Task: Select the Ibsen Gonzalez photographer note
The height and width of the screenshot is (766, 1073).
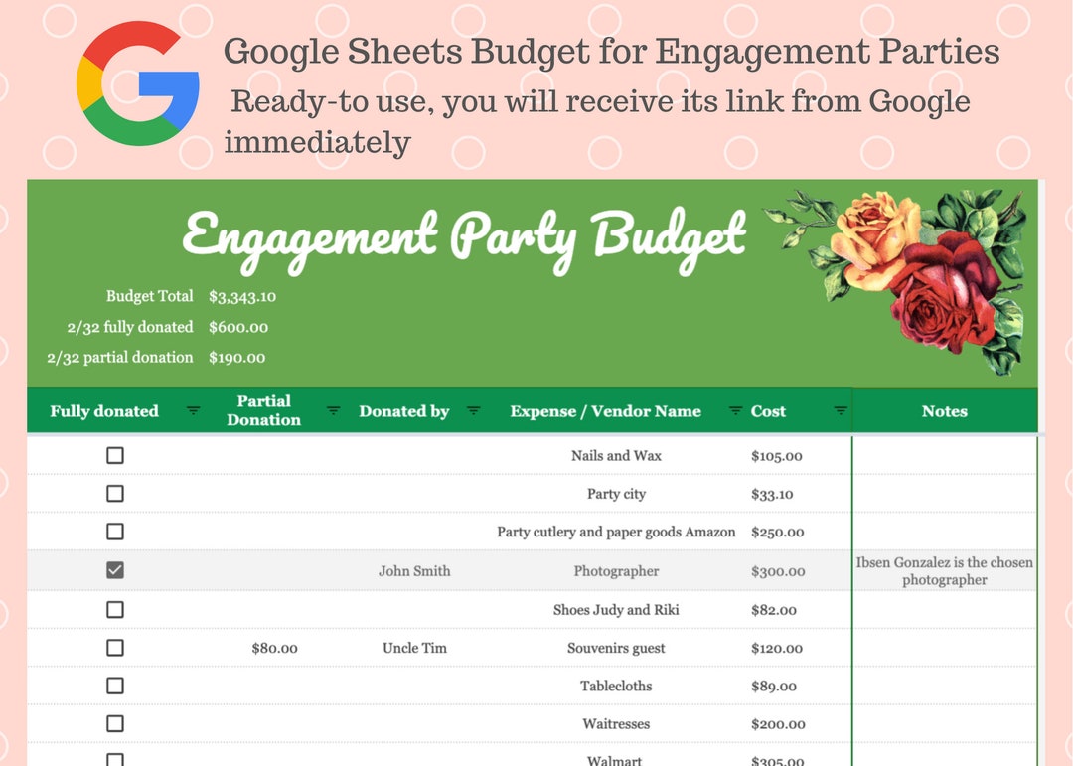Action: 944,570
